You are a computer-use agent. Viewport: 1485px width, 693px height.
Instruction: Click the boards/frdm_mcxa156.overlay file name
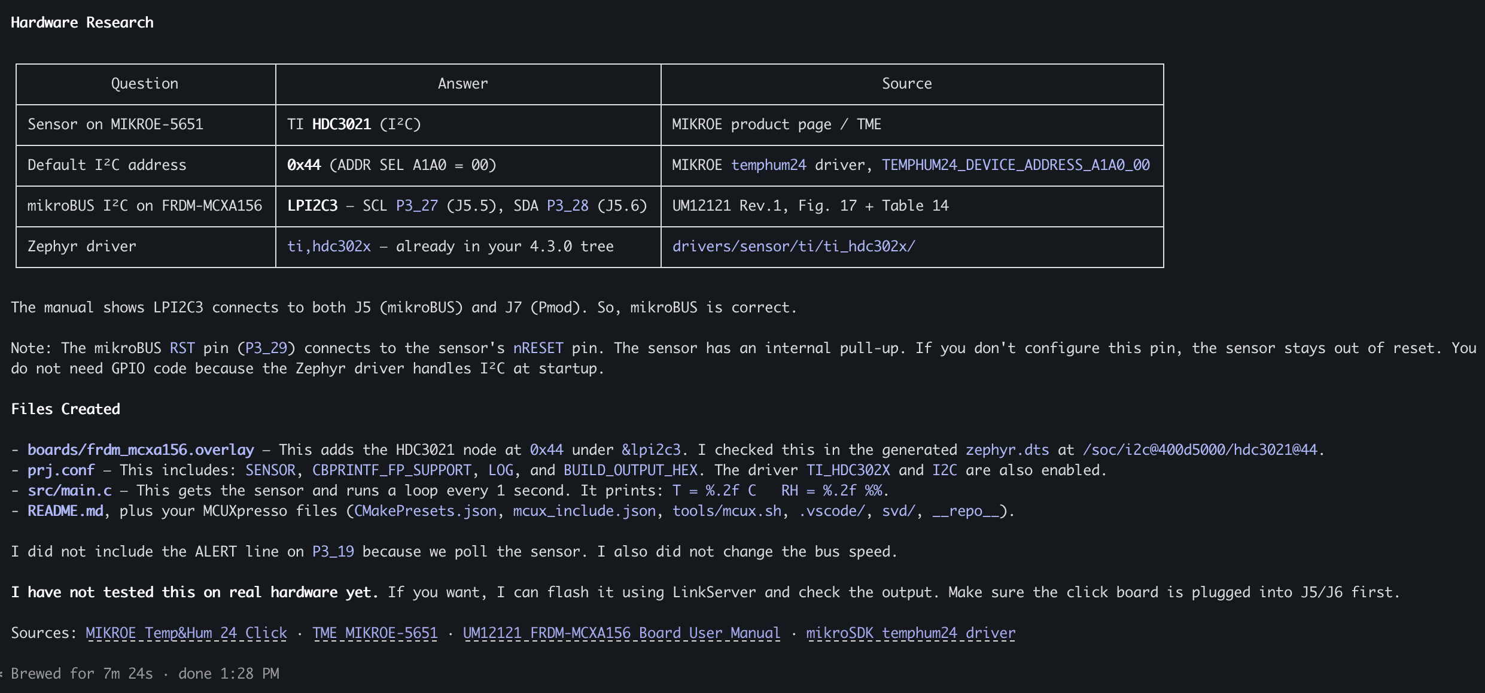point(141,450)
